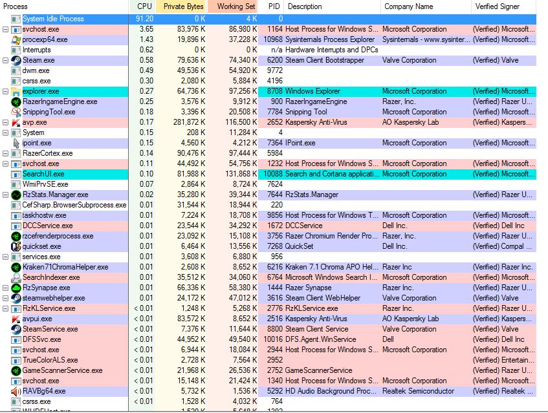Select the CefSharp.BrowserSubprocess.exe row
The height and width of the screenshot is (413, 548).
pos(268,205)
